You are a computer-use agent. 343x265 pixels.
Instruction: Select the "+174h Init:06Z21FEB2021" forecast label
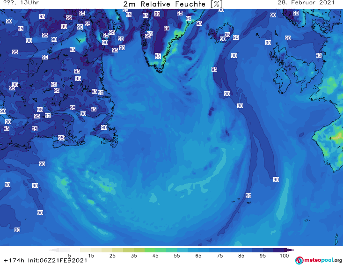(45, 260)
